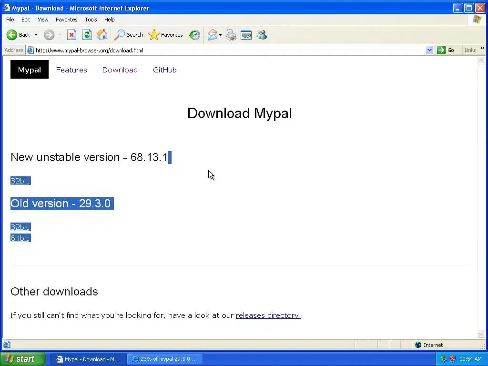The height and width of the screenshot is (366, 488).
Task: Click the status bar page icon
Action: (x=7, y=345)
